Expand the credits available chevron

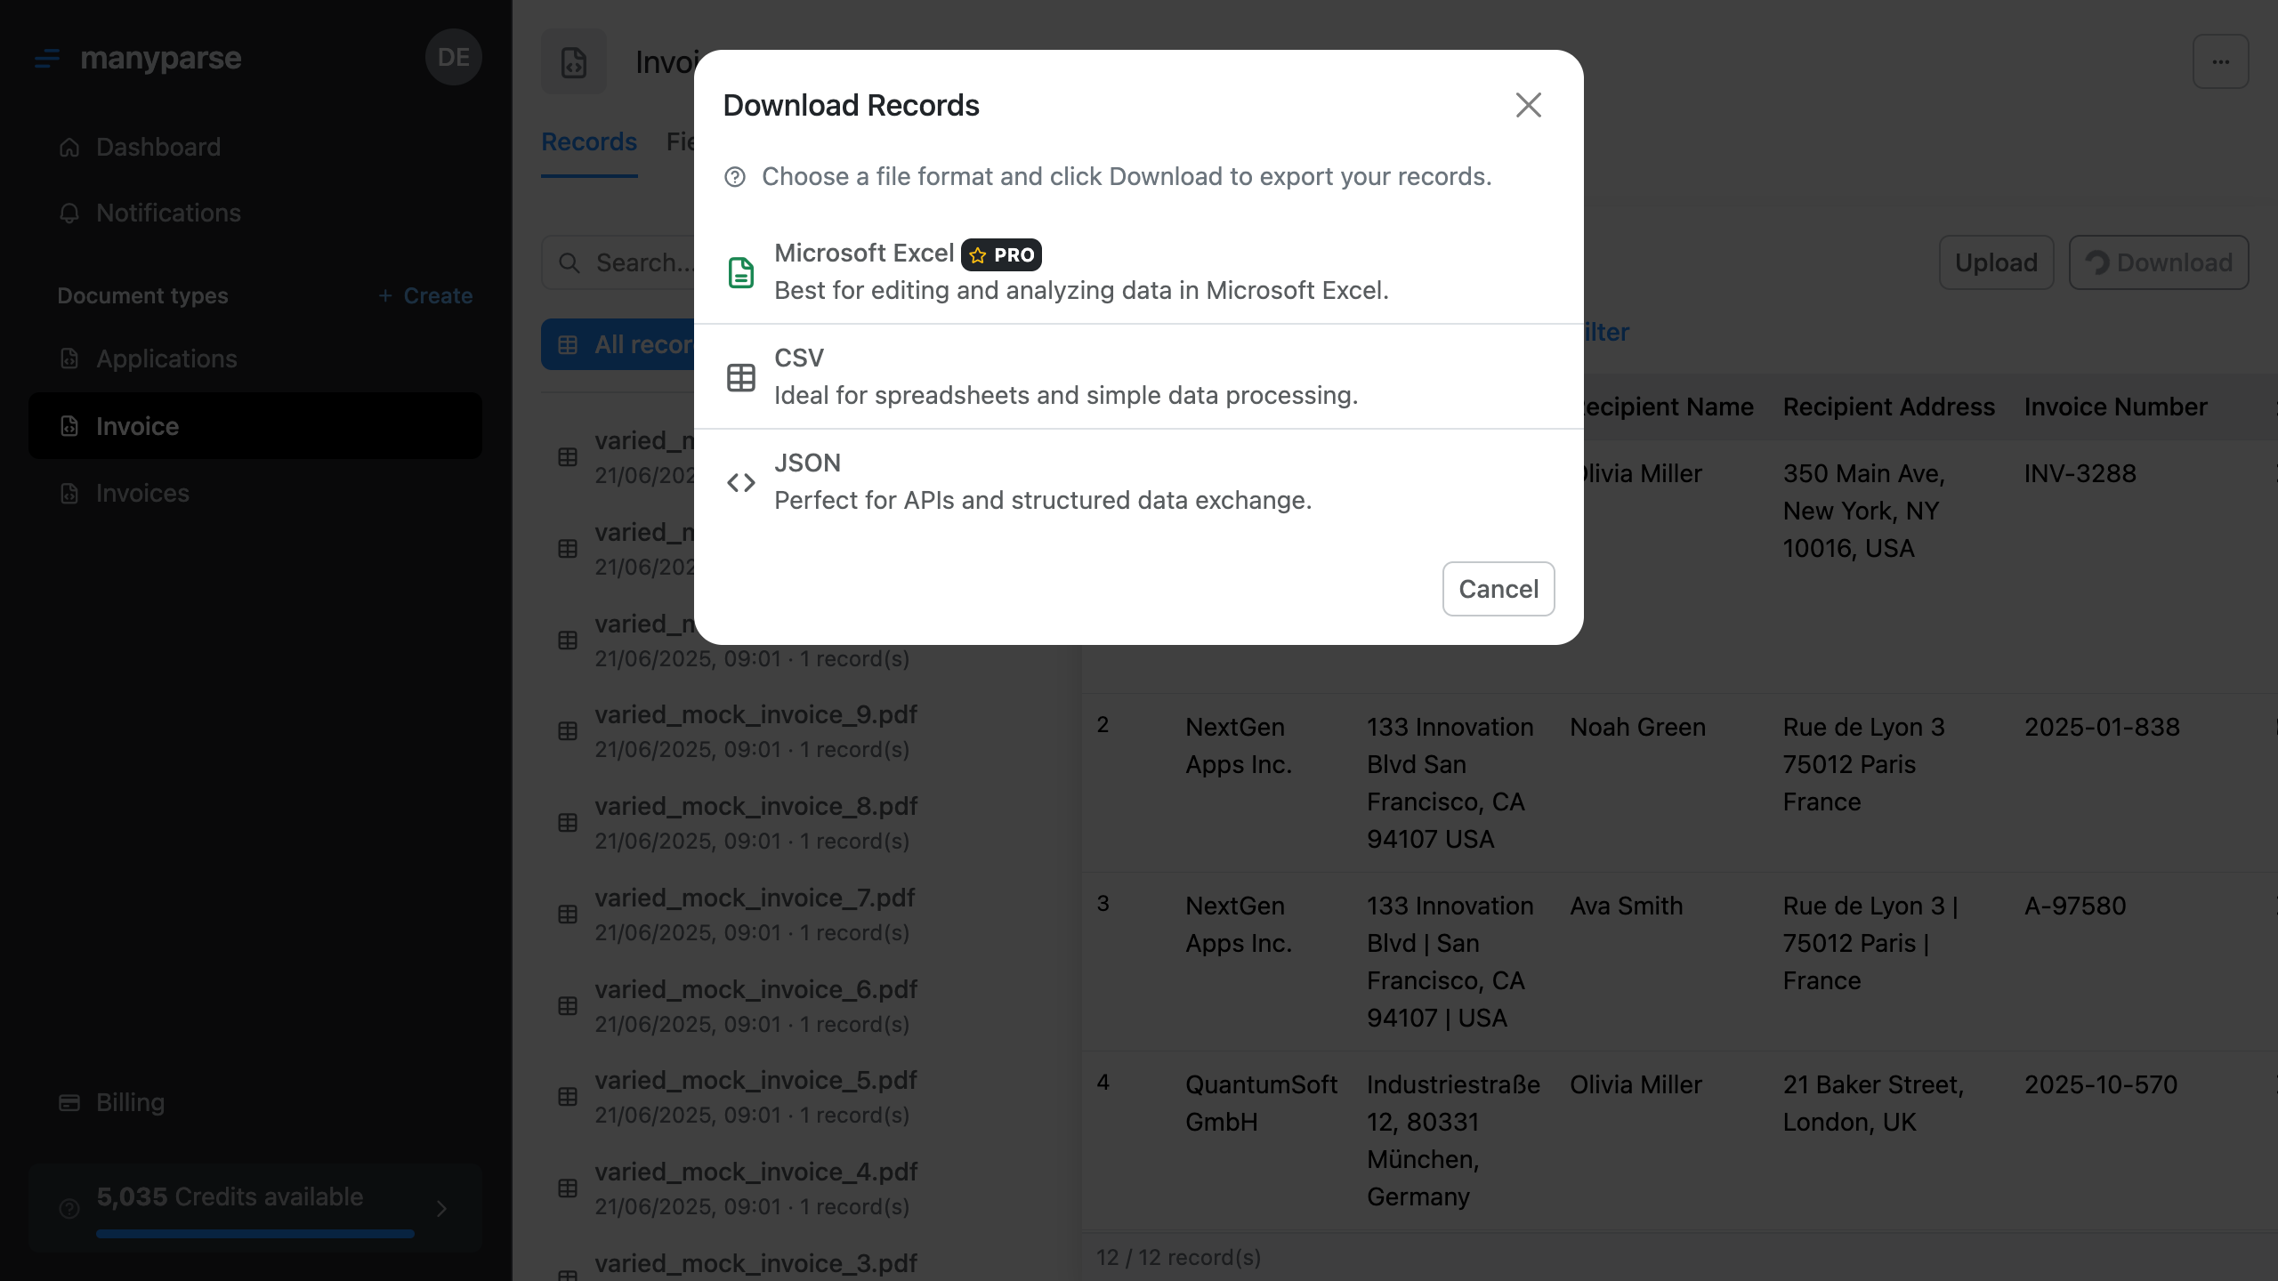point(441,1208)
